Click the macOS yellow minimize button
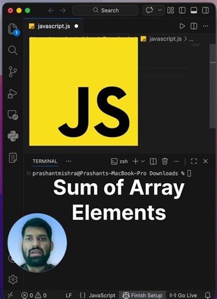This screenshot has height=299, width=217. [x=19, y=10]
